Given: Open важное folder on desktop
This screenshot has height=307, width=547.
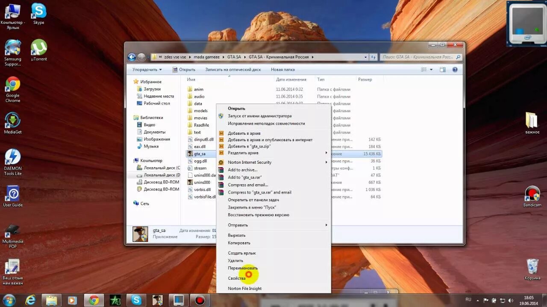Looking at the screenshot, I should tap(532, 124).
